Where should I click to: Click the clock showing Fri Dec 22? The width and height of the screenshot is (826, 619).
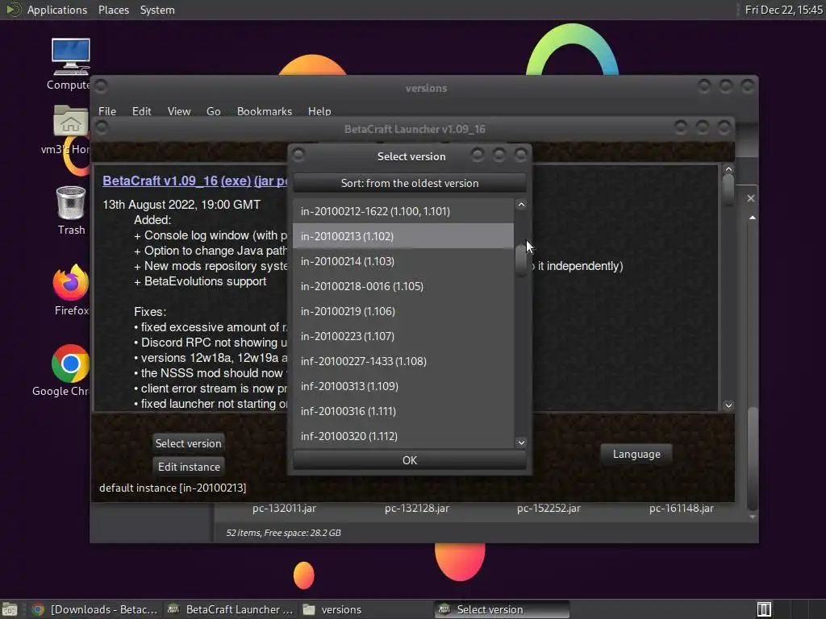point(783,10)
